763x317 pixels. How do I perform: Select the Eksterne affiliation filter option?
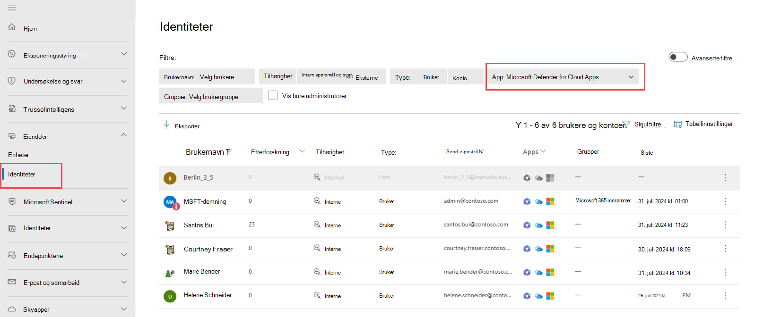click(367, 77)
